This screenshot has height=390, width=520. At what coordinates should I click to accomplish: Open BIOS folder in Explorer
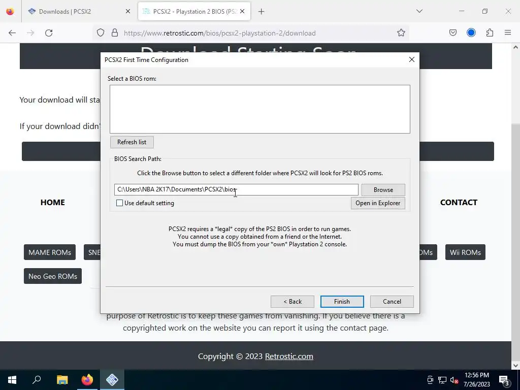click(378, 203)
